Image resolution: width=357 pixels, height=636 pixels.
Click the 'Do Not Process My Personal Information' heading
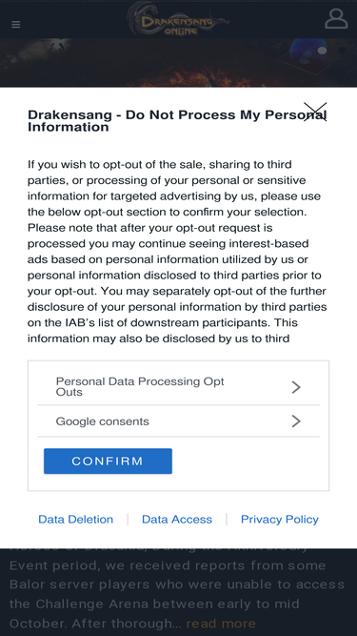(177, 121)
